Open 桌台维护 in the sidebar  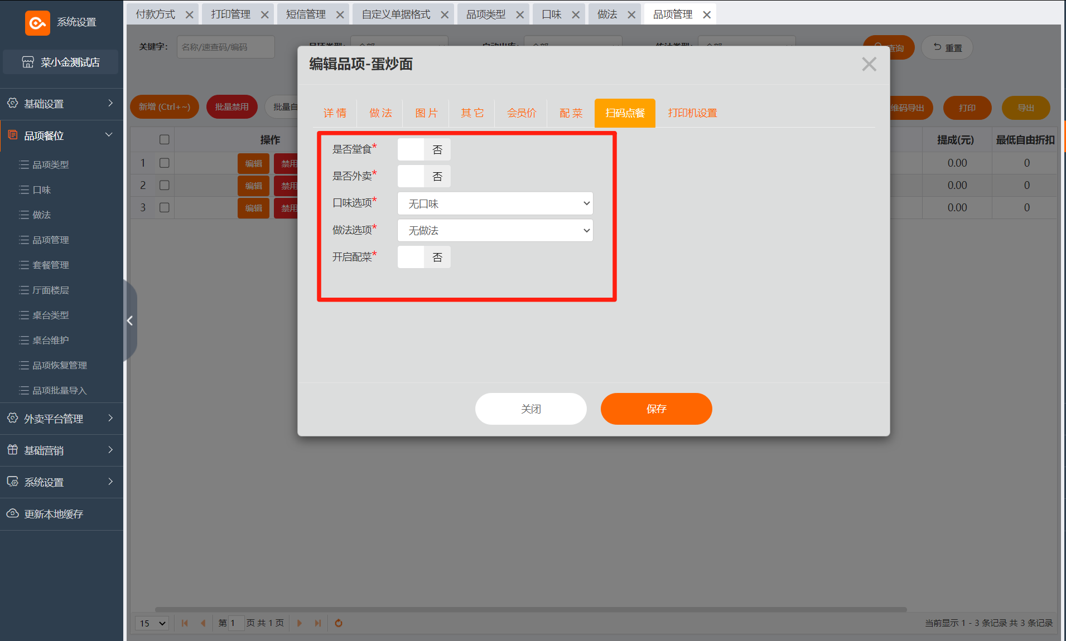(51, 340)
